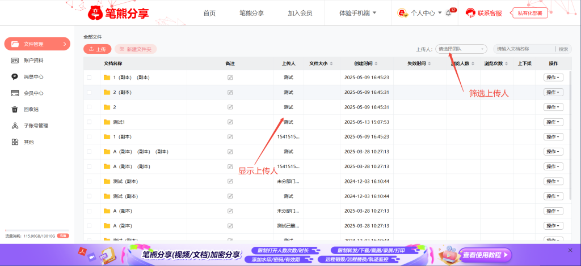The height and width of the screenshot is (266, 581).
Task: Open the 请选择团队 uploader dropdown
Action: click(461, 49)
